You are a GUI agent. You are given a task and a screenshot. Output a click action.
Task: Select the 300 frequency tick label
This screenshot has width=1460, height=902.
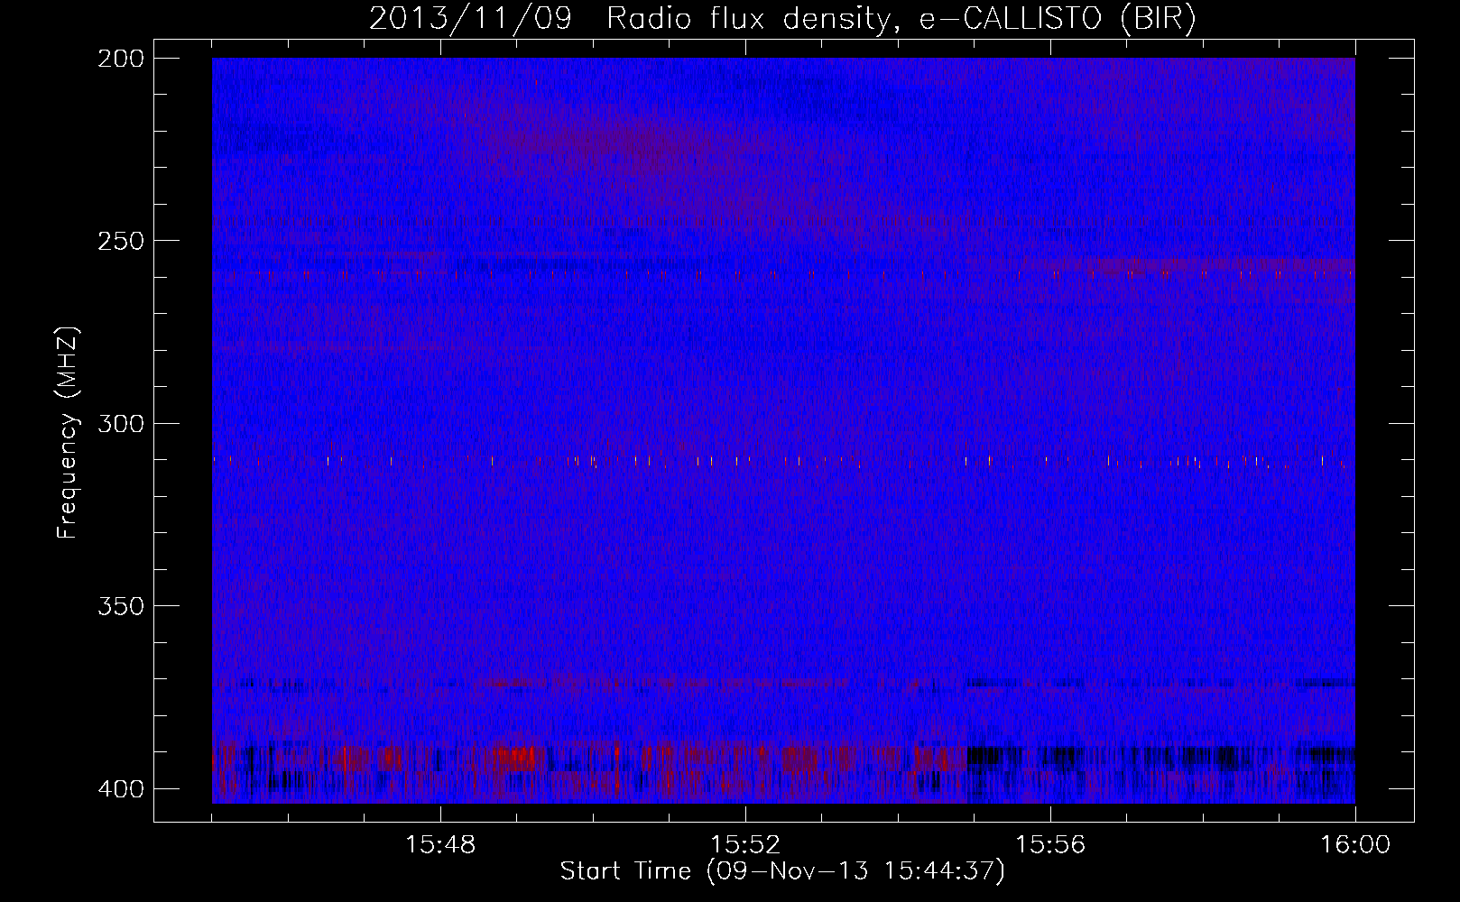121,423
